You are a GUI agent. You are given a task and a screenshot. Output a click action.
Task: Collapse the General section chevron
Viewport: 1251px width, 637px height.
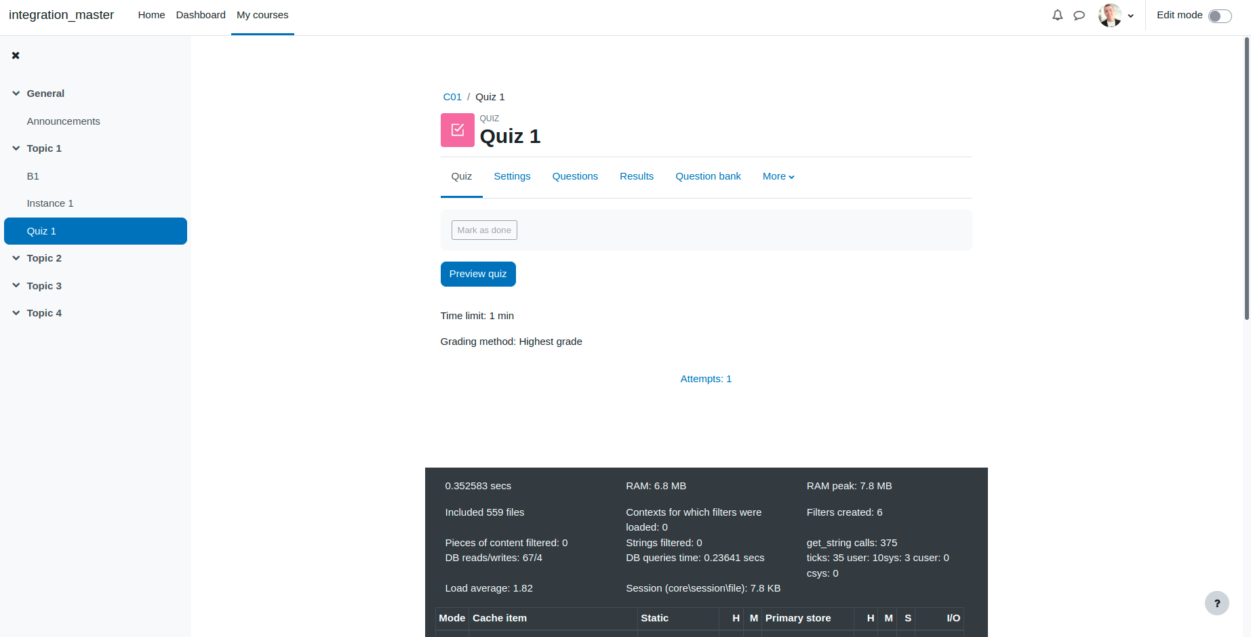(x=16, y=94)
